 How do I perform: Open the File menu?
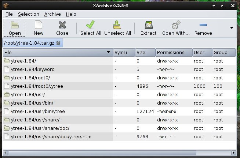(9, 14)
